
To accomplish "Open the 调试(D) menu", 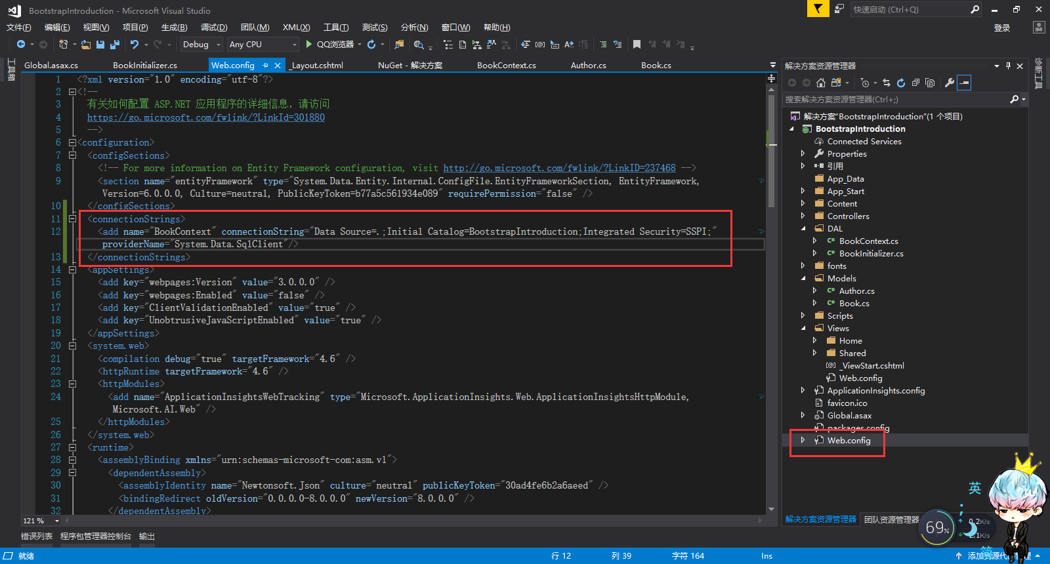I will point(214,28).
